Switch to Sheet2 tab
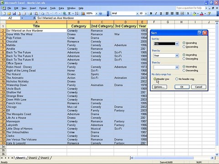The height and width of the screenshot is (164, 219). click(33, 158)
